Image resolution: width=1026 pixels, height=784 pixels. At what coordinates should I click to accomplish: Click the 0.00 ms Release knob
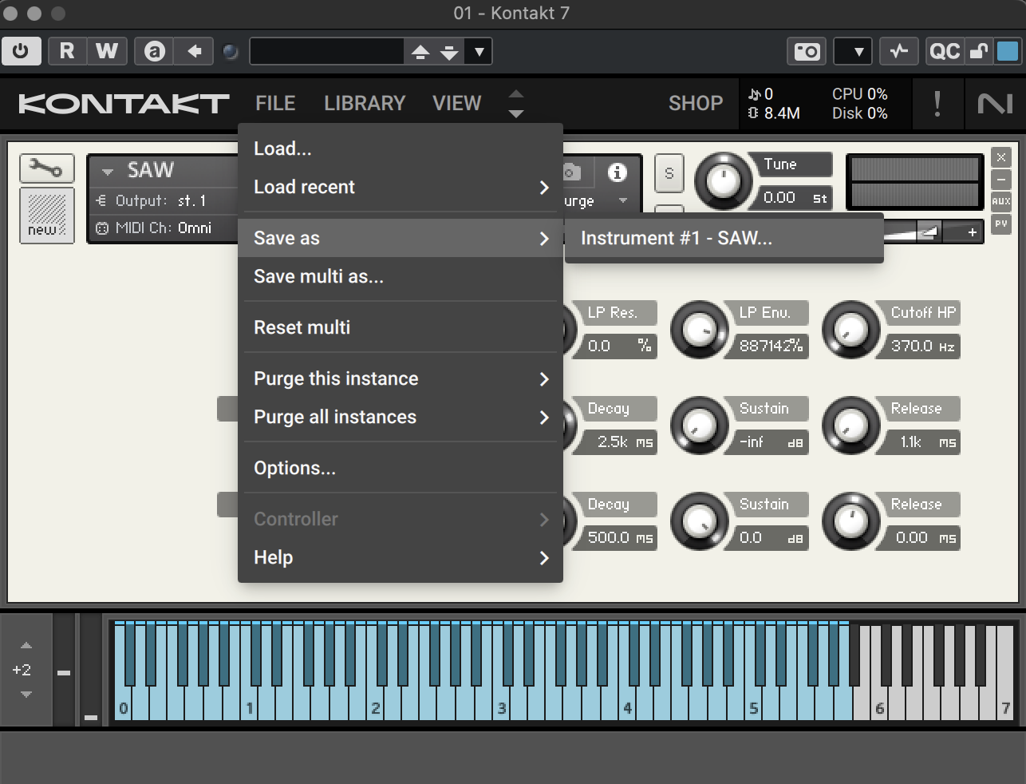click(x=851, y=521)
